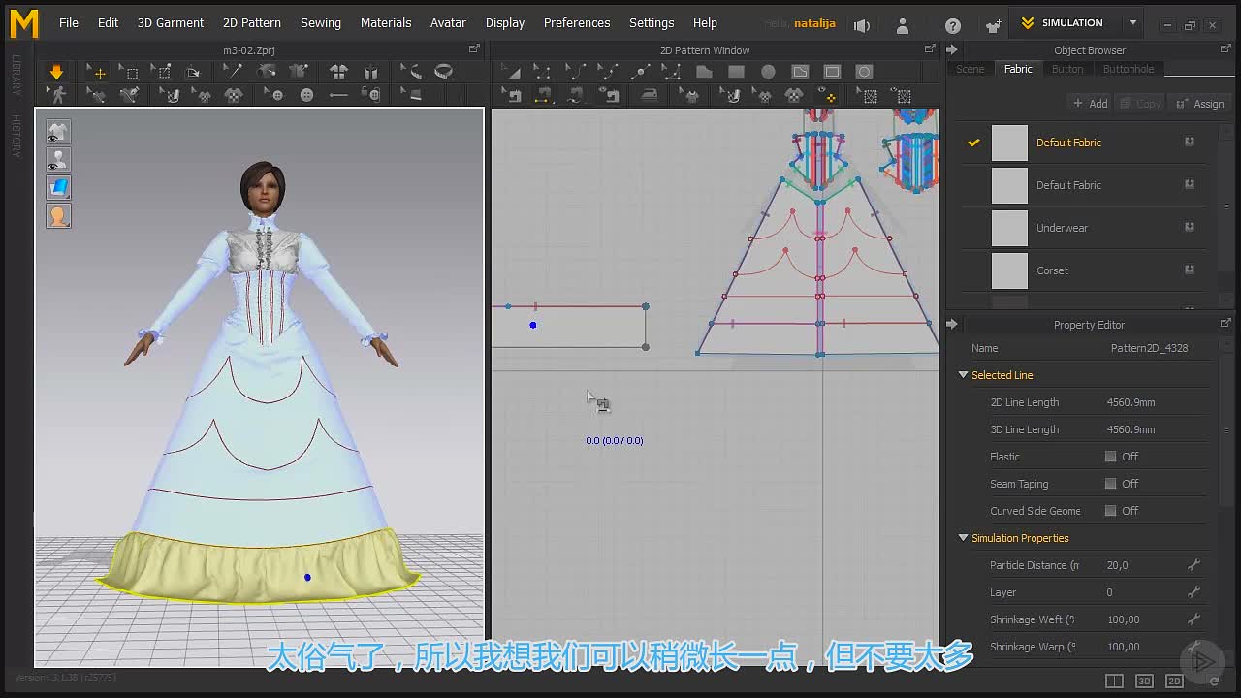Viewport: 1241px width, 698px height.
Task: Select the Rectangle pattern tool
Action: (736, 72)
